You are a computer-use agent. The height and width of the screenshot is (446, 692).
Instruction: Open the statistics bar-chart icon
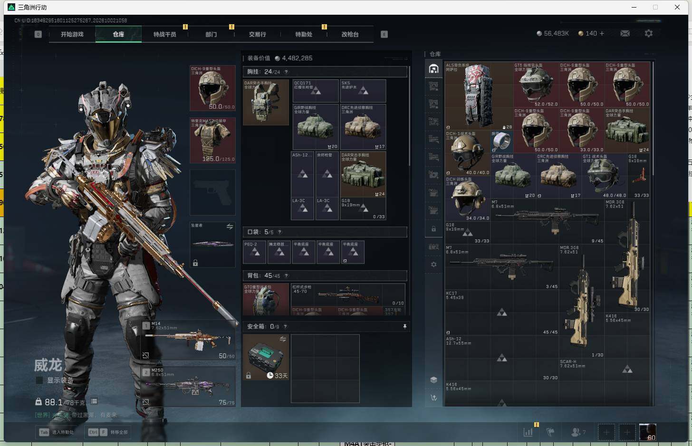[x=528, y=432]
